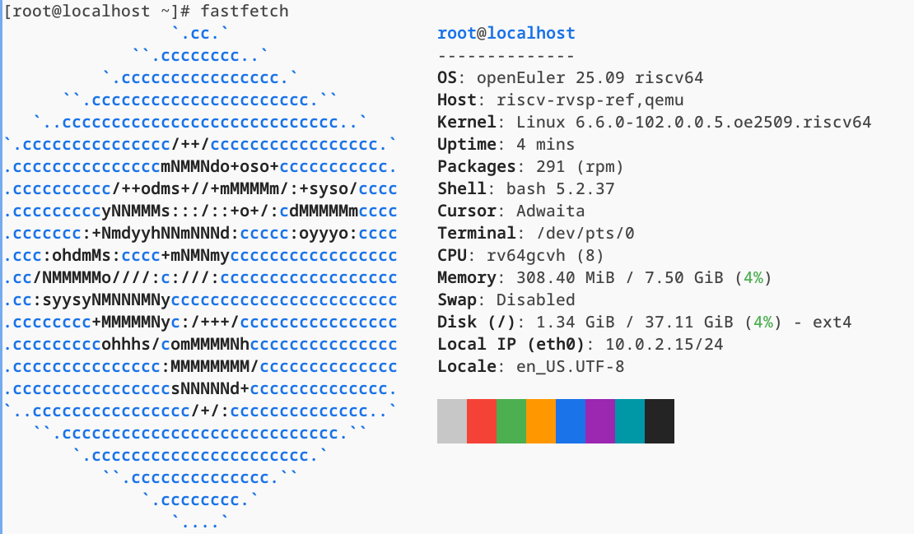Click the red color block
The width and height of the screenshot is (914, 534).
pyautogui.click(x=482, y=421)
